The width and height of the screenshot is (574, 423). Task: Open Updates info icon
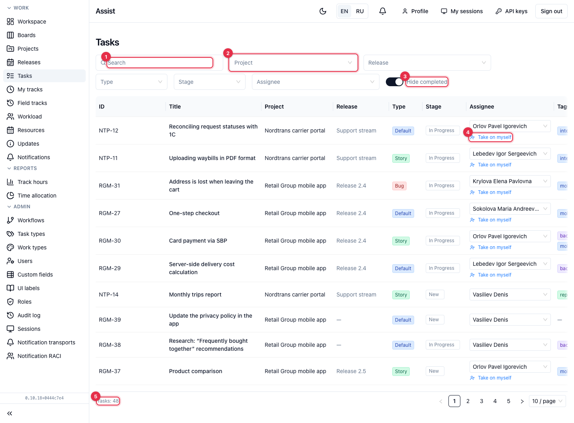[10, 144]
